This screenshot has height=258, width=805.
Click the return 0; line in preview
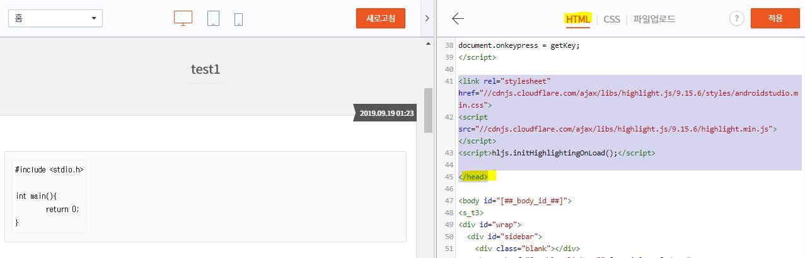tap(62, 210)
